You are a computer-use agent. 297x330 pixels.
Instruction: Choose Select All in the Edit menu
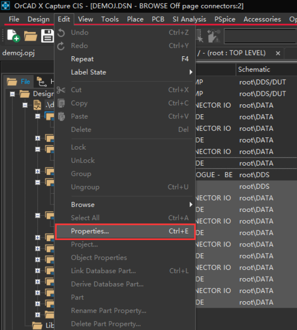point(125,218)
